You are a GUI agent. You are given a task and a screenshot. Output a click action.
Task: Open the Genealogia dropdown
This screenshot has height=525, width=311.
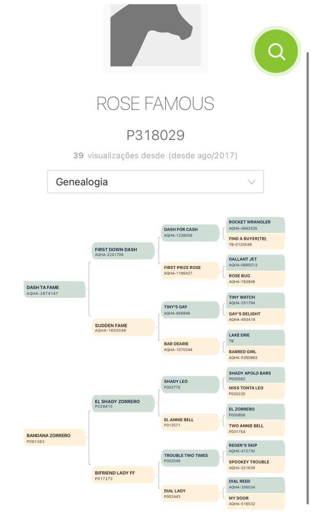(x=155, y=182)
